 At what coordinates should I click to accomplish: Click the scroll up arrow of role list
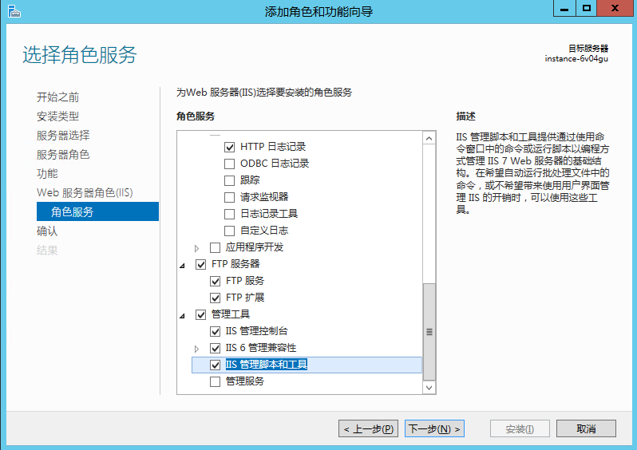pos(429,139)
